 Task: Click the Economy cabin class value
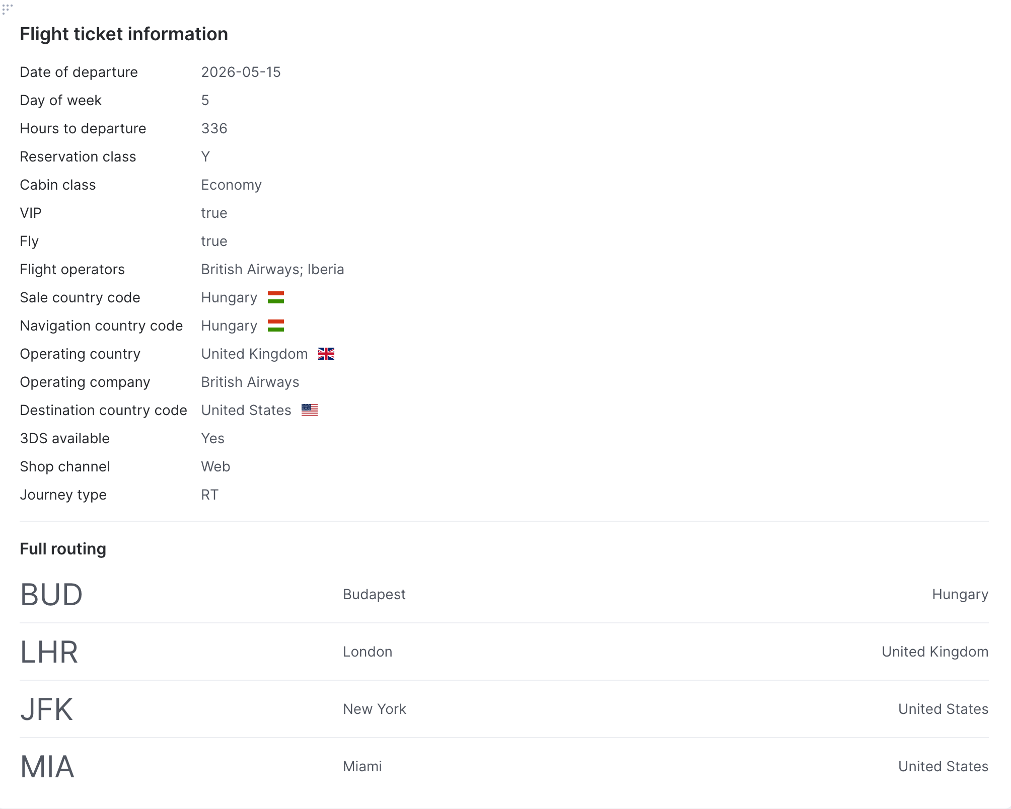[231, 185]
